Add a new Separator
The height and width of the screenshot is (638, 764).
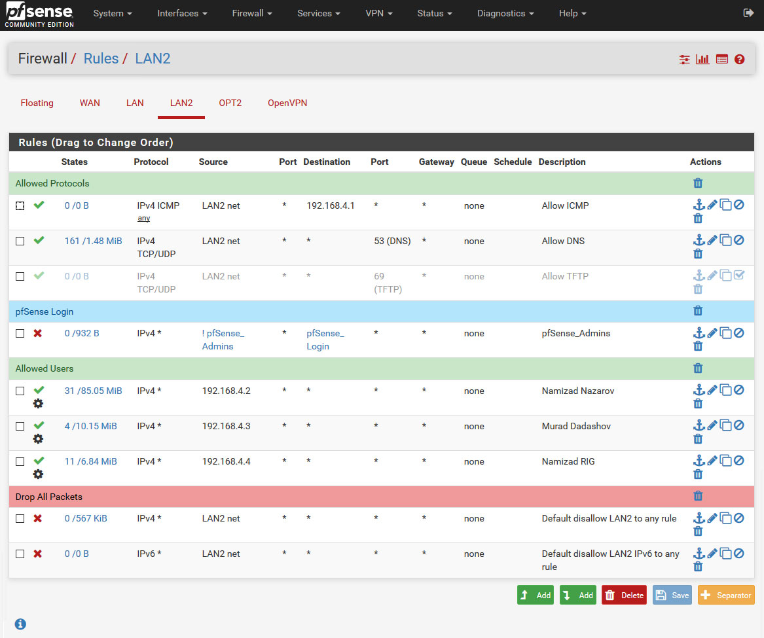click(727, 595)
